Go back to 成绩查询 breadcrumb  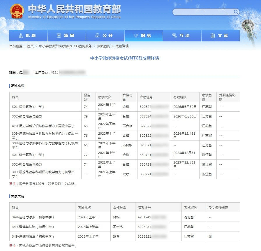(x=104, y=46)
